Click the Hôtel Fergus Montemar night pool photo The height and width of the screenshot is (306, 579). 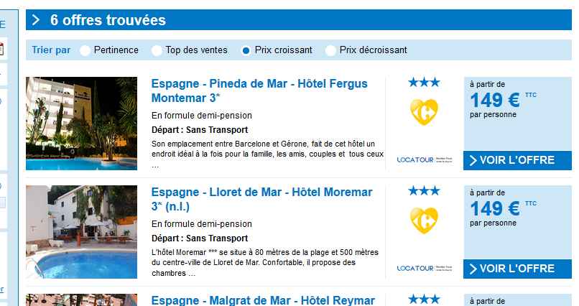[81, 123]
